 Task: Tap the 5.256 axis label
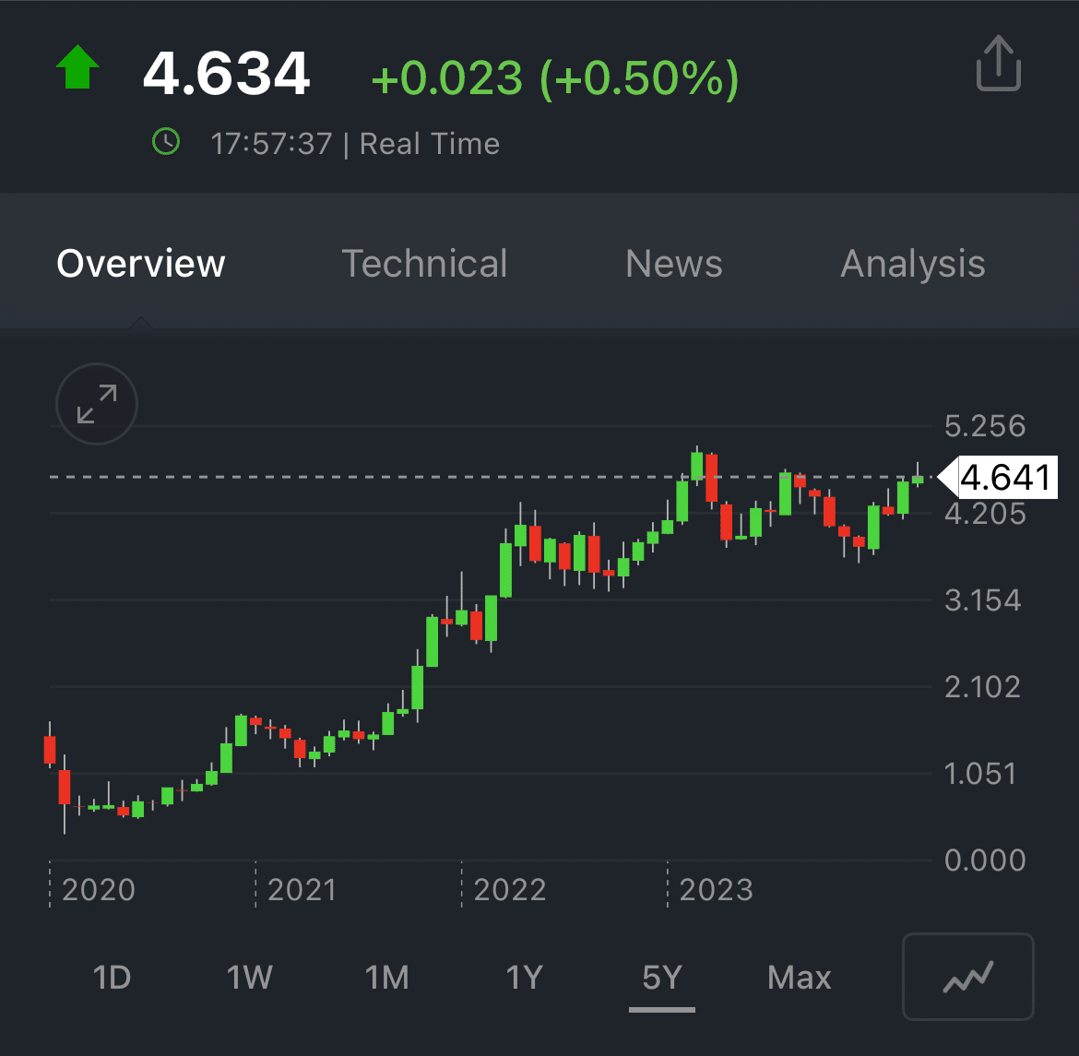(x=985, y=426)
